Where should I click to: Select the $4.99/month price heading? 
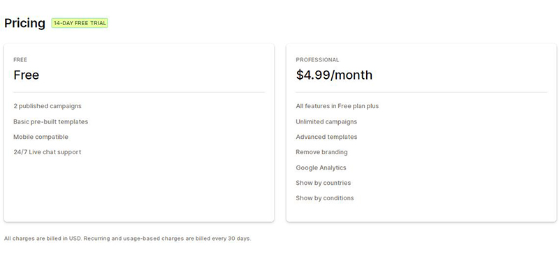(334, 75)
